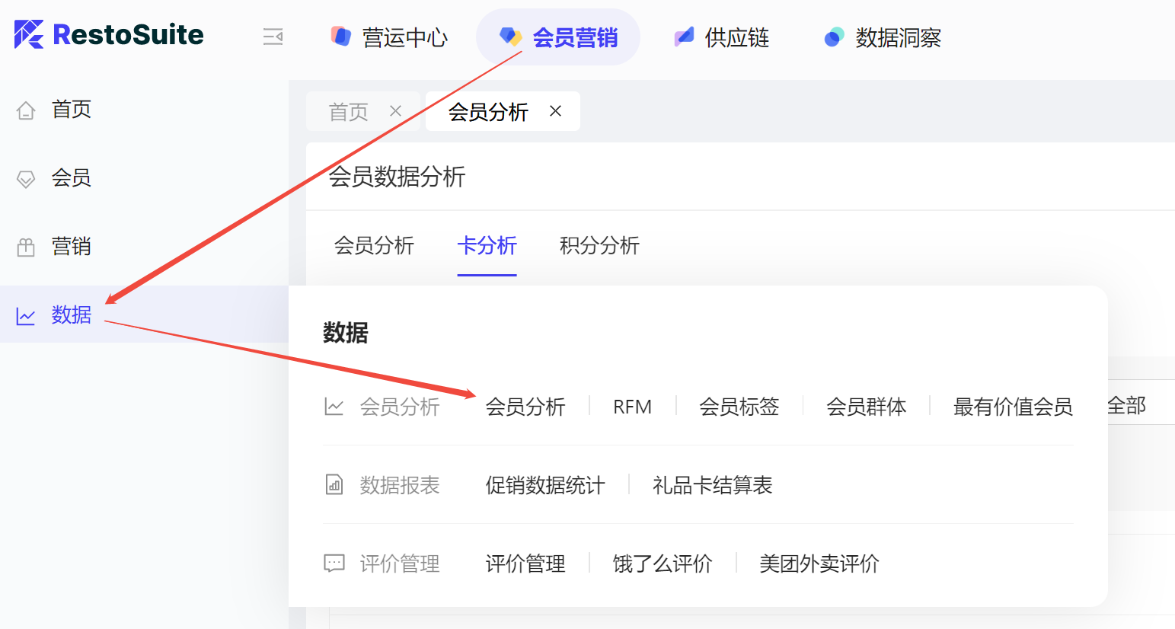
Task: Open the 数据洞察 module
Action: coord(883,37)
